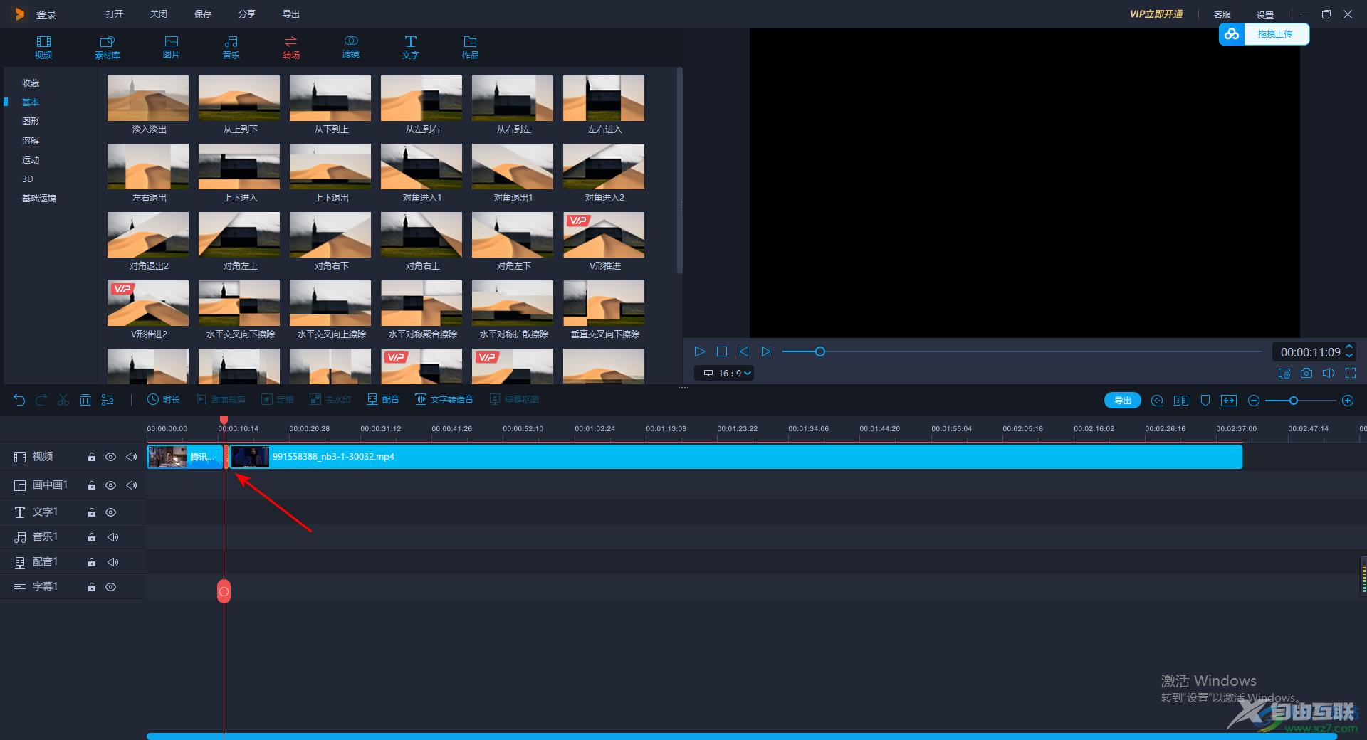Click the trash delete icon

coord(85,400)
